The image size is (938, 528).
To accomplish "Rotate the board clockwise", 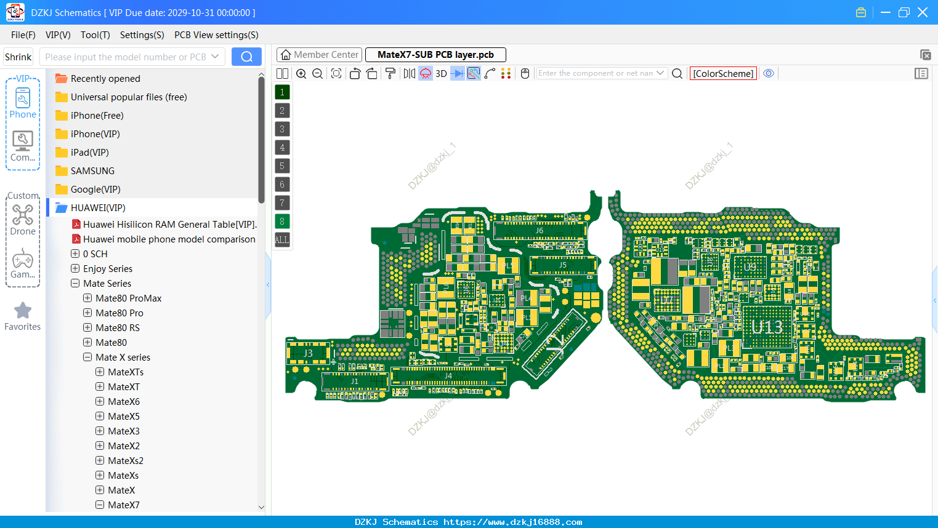I will point(372,73).
